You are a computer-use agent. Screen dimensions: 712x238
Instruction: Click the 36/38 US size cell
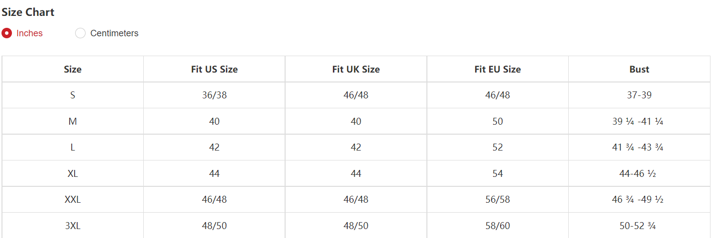tap(214, 95)
